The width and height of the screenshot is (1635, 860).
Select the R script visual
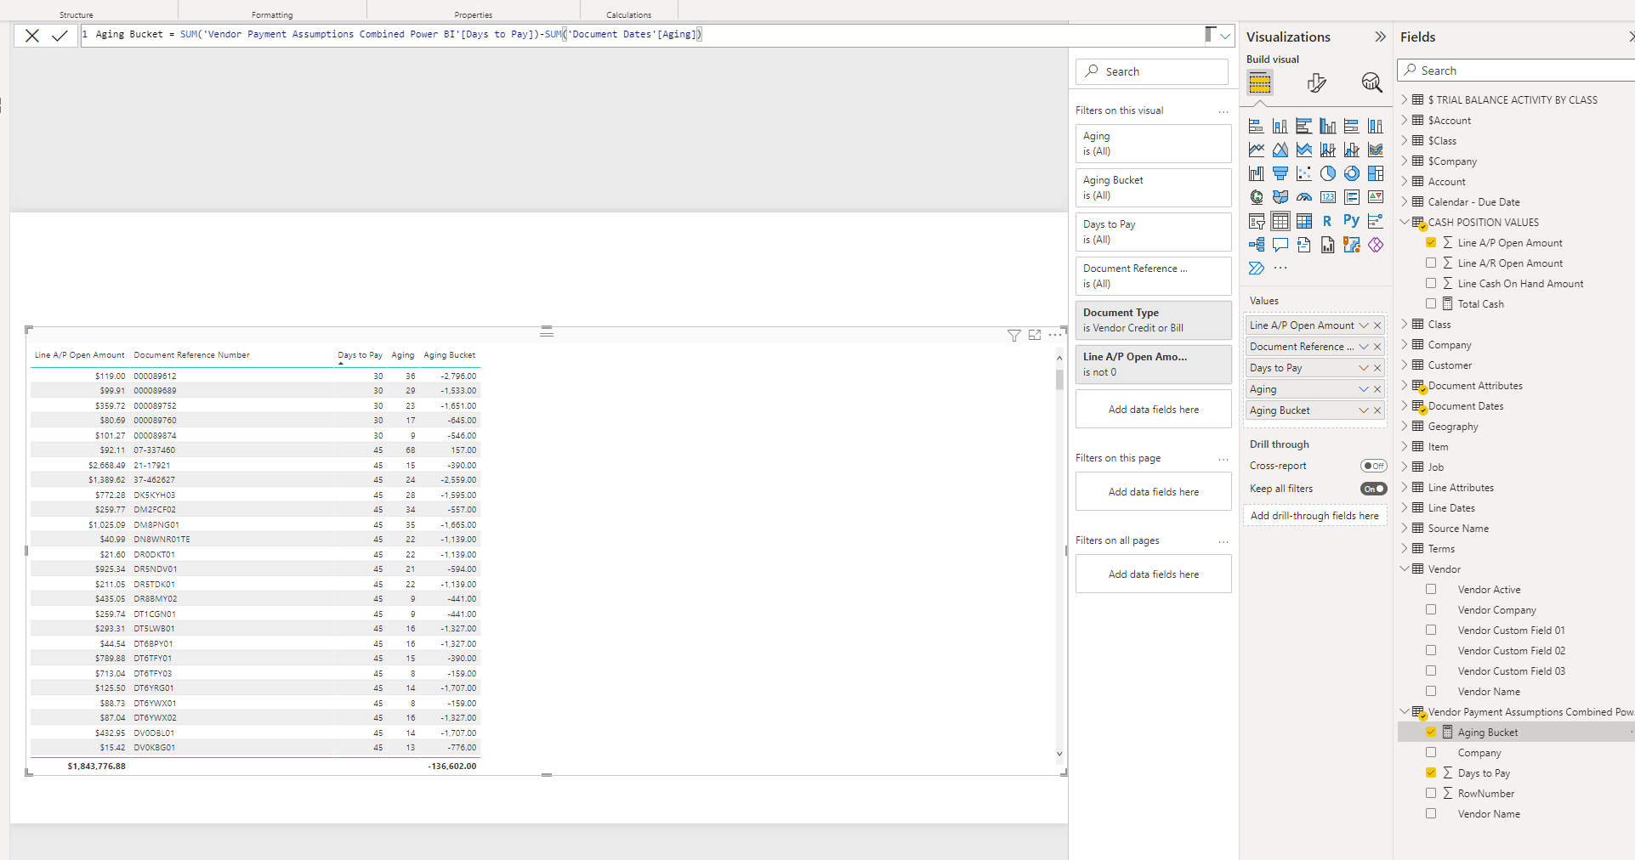[x=1327, y=221]
